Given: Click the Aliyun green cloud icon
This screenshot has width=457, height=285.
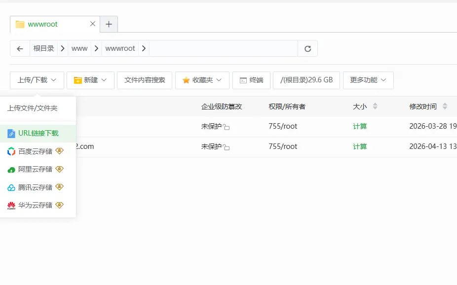Looking at the screenshot, I should [x=11, y=170].
